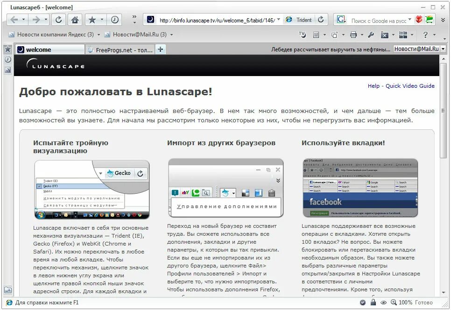Open the Новости компании Яндекс feed bookmark
The height and width of the screenshot is (310, 451).
click(51, 35)
